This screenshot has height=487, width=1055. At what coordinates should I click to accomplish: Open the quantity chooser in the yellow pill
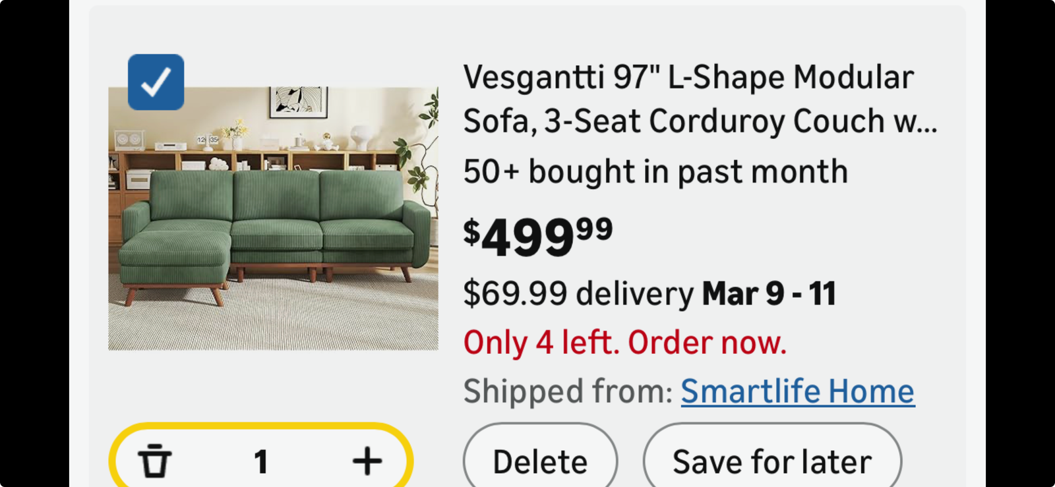[261, 461]
